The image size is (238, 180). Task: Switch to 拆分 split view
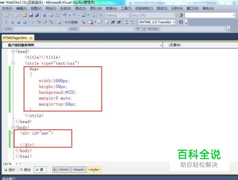25,170
